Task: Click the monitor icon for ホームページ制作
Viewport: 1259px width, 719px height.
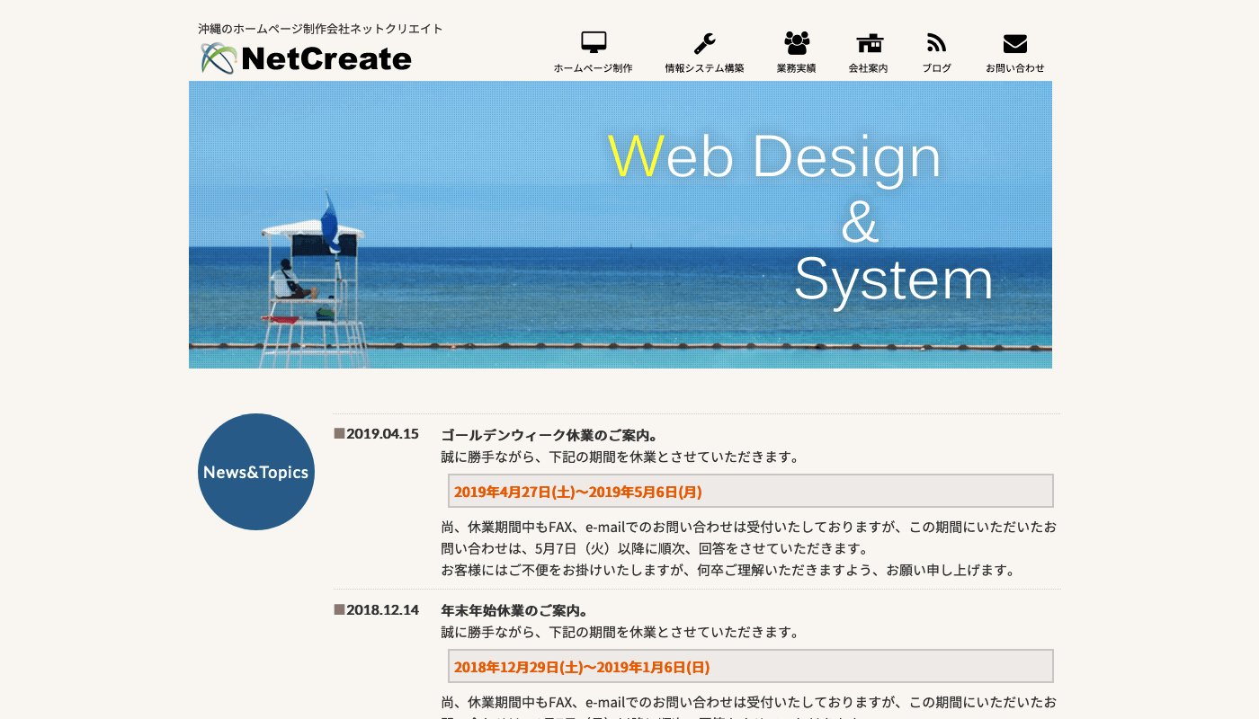Action: (x=594, y=42)
